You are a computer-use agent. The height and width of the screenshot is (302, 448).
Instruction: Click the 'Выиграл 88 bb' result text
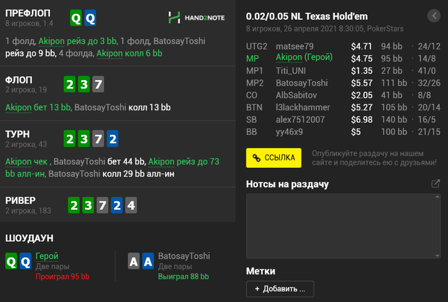click(184, 276)
